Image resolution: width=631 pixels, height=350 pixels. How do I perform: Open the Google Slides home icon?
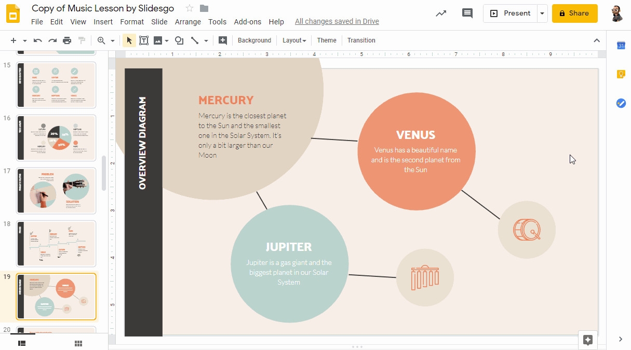click(14, 14)
